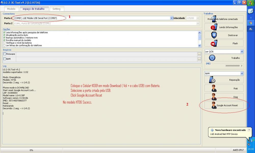Click the info icon in the hardware notification balloon
This screenshot has height=153, width=255.
[212, 130]
